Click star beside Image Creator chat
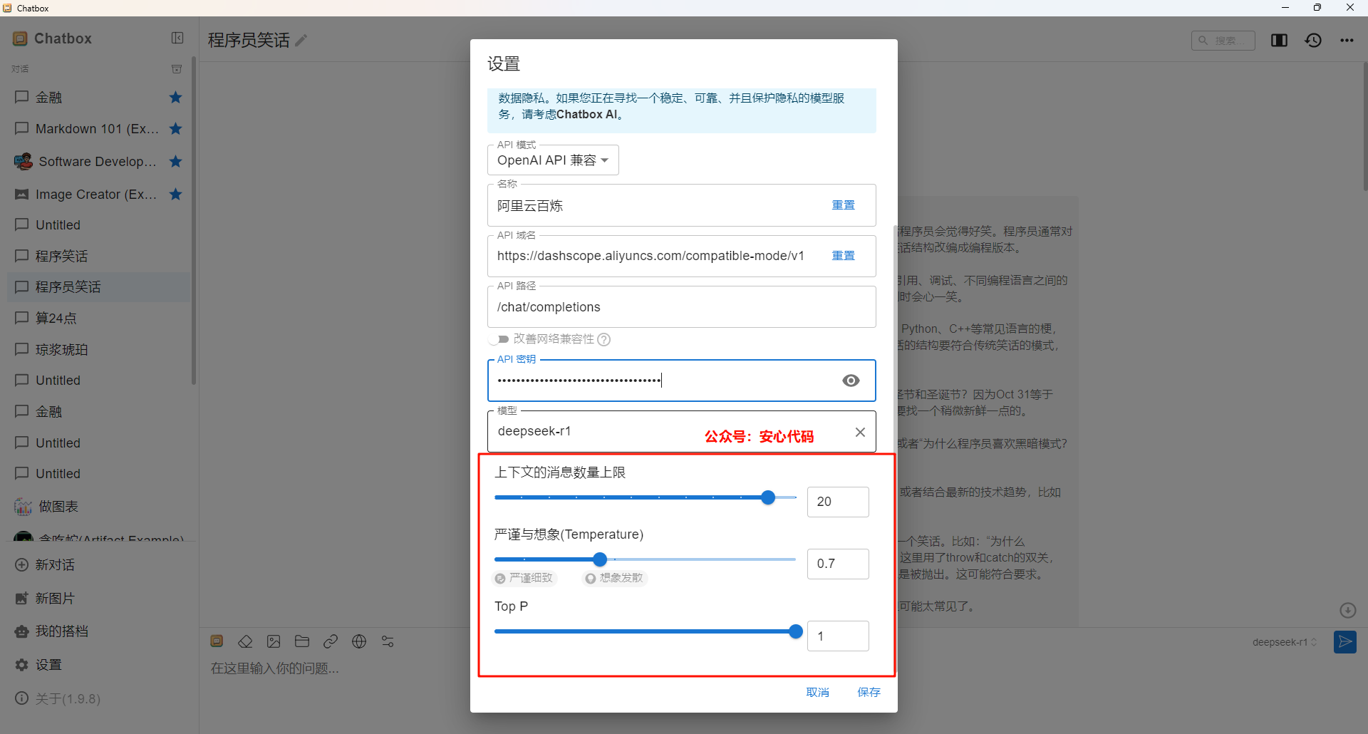The height and width of the screenshot is (734, 1368). 176,194
